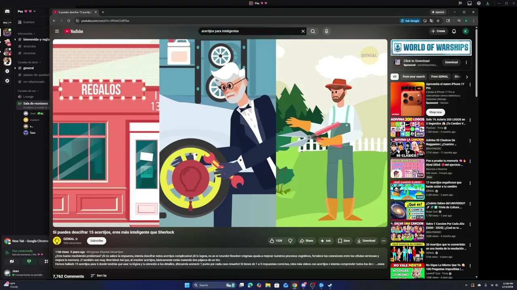Open File Explorer from the taskbar
The image size is (517, 290).
(268, 285)
